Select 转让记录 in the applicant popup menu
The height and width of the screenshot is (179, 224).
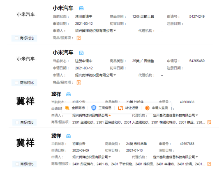pos(132,108)
